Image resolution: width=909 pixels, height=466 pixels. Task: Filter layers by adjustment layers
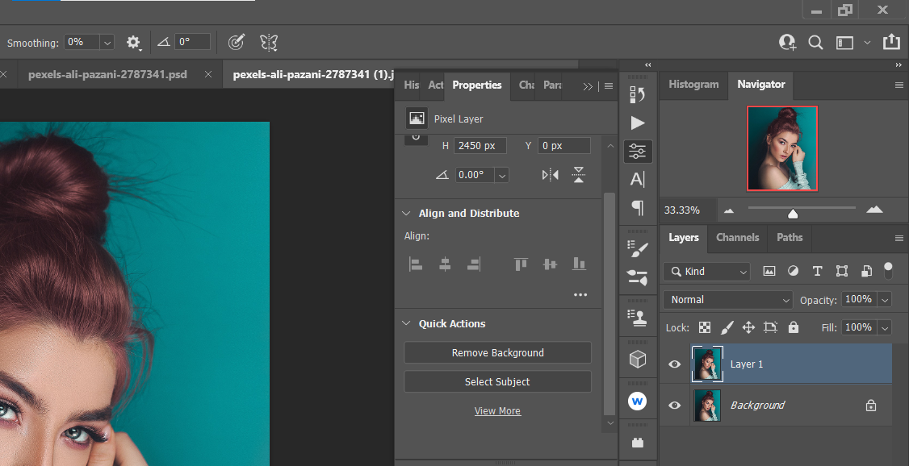pyautogui.click(x=793, y=271)
